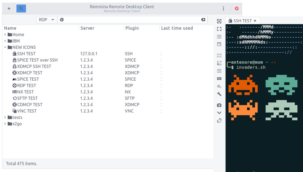This screenshot has width=303, height=172.
Task: Toggle the blue search button
Action: (21, 9)
